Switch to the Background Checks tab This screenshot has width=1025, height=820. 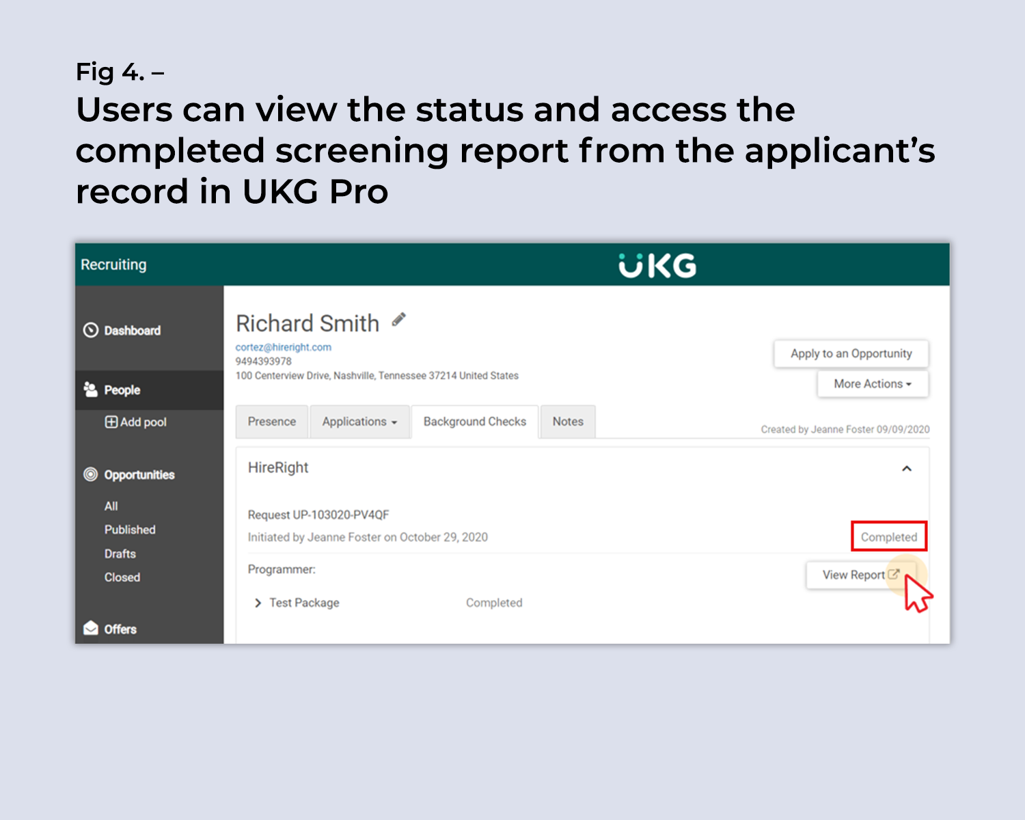[474, 422]
